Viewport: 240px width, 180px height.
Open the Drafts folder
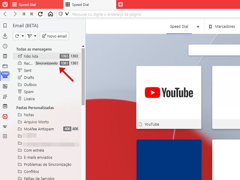(x=46, y=77)
